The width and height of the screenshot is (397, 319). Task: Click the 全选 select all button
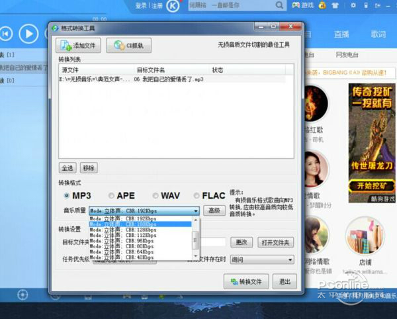pyautogui.click(x=67, y=168)
